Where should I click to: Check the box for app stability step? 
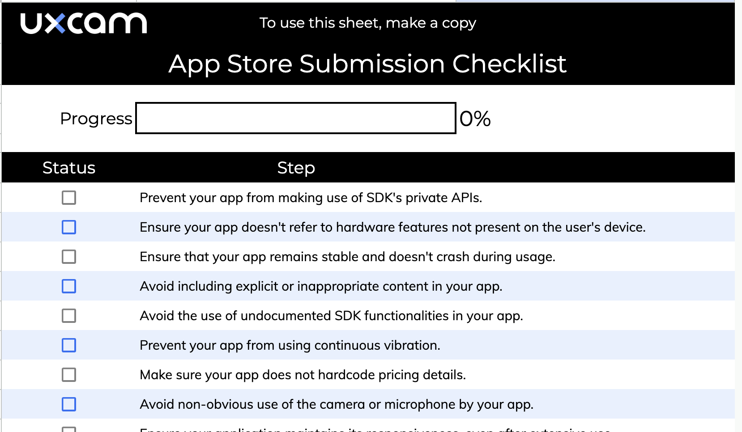click(x=68, y=257)
